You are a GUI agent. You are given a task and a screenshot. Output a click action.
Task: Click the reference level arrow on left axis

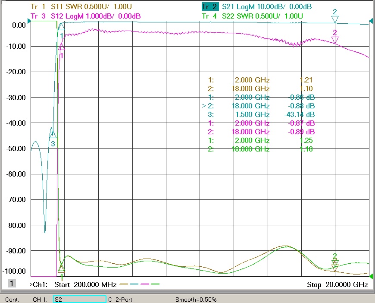coord(29,21)
